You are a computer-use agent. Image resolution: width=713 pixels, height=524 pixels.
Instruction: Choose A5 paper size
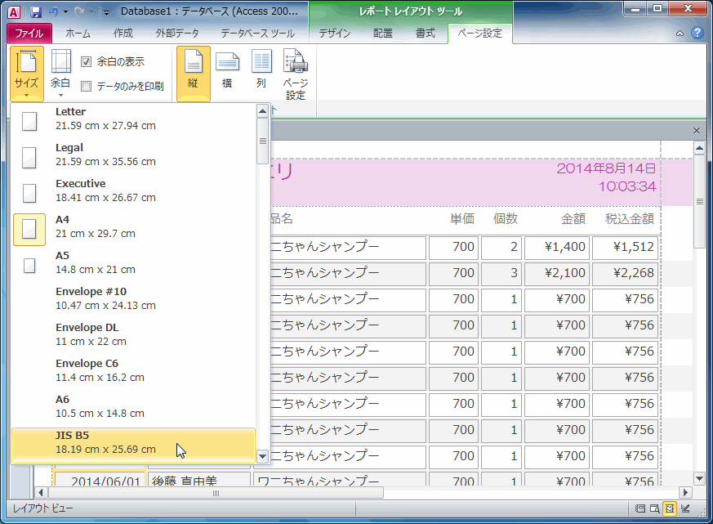[x=133, y=262]
